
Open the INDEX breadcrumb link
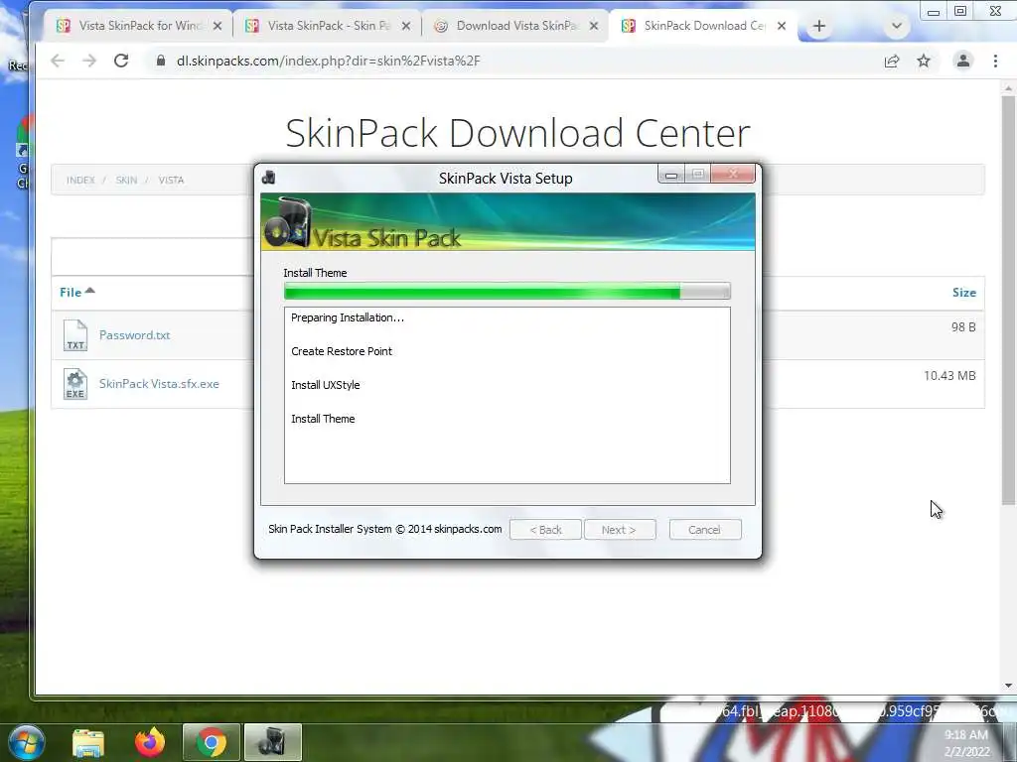(x=80, y=181)
